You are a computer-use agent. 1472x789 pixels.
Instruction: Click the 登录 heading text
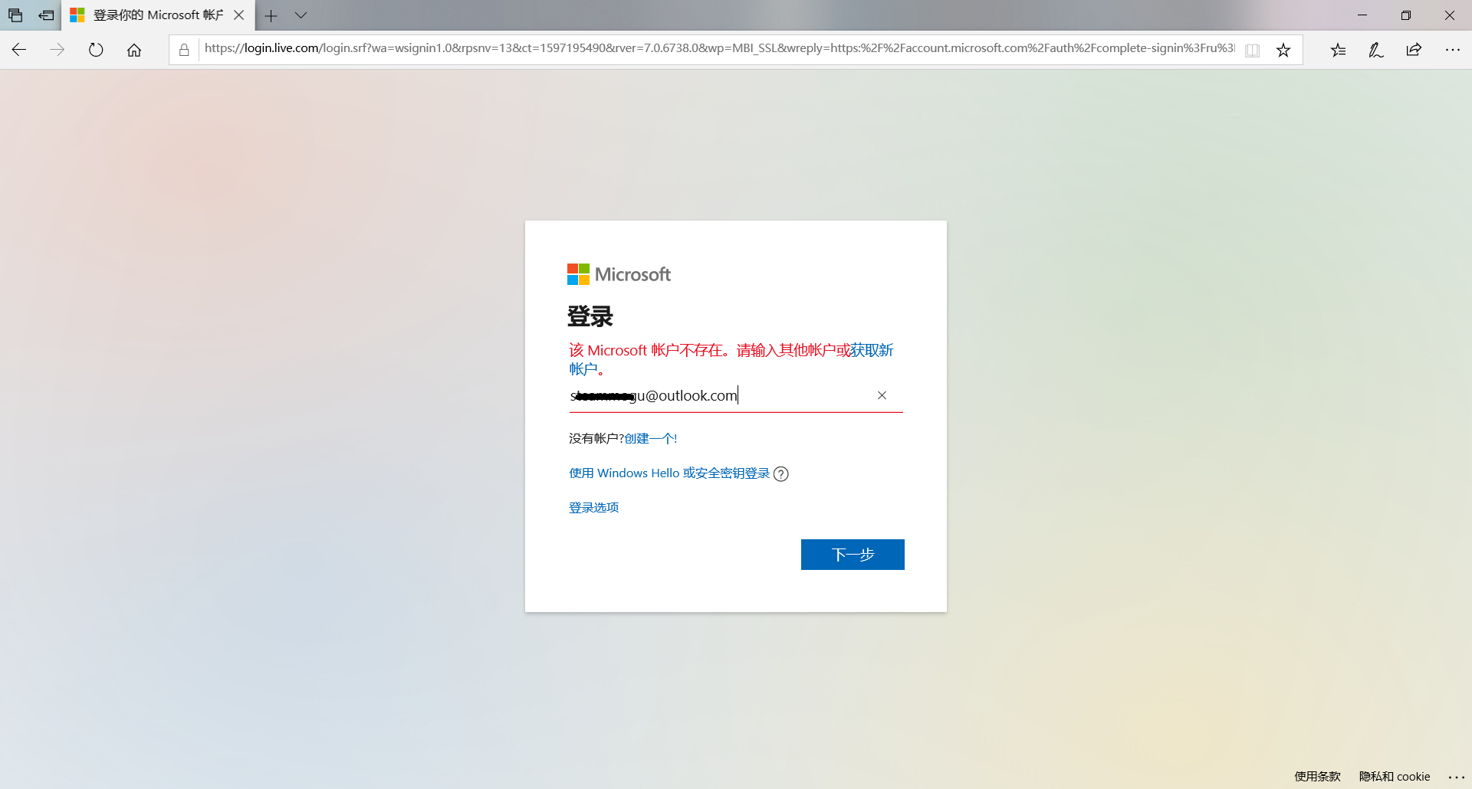click(590, 316)
